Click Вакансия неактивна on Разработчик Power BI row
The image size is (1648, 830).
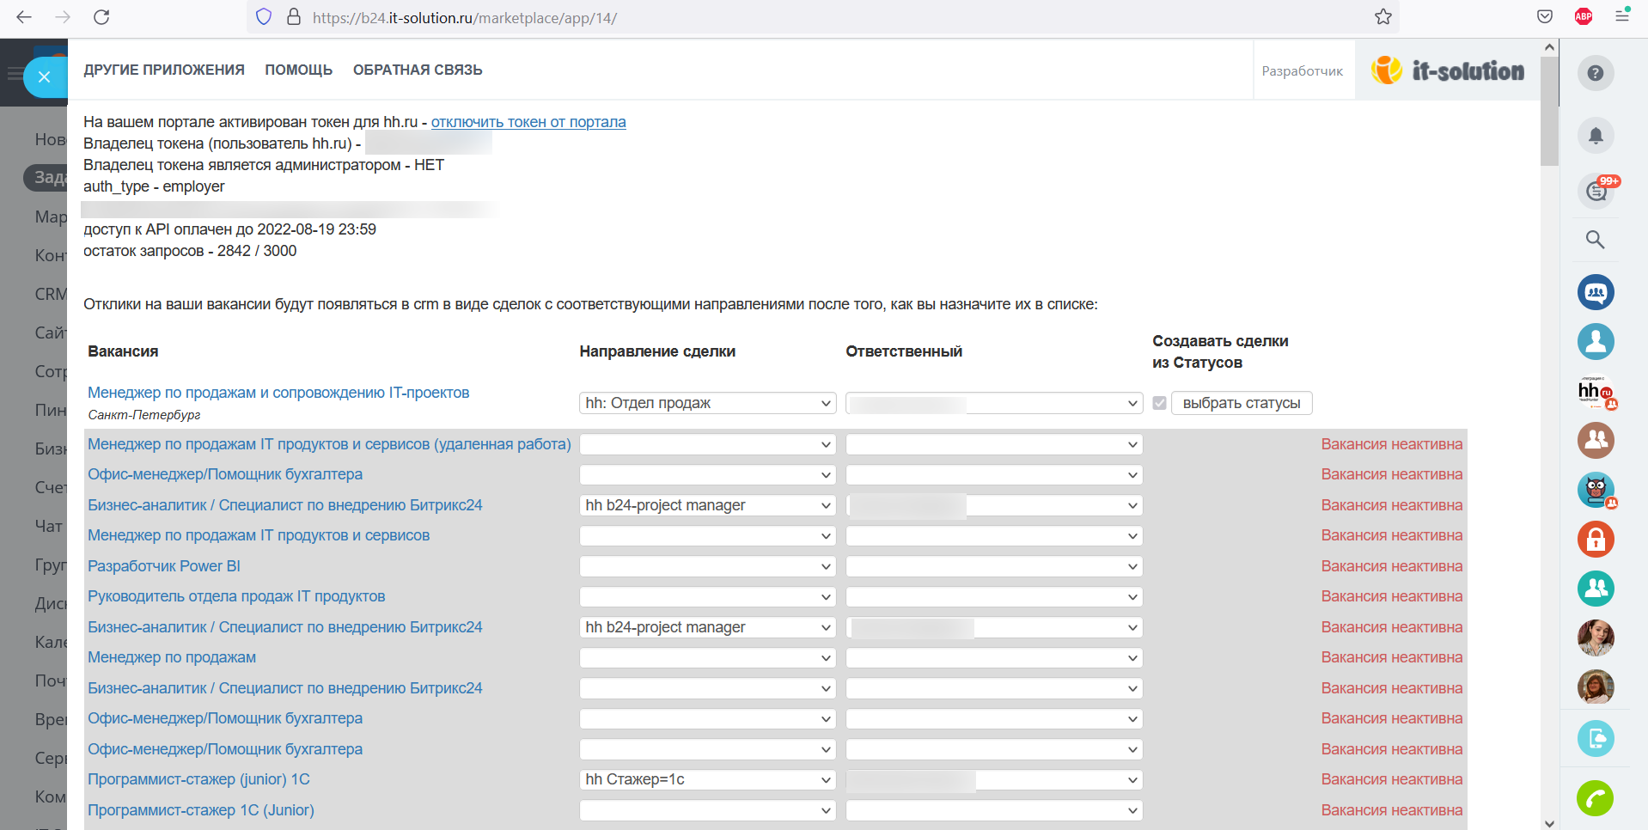pyautogui.click(x=1391, y=566)
